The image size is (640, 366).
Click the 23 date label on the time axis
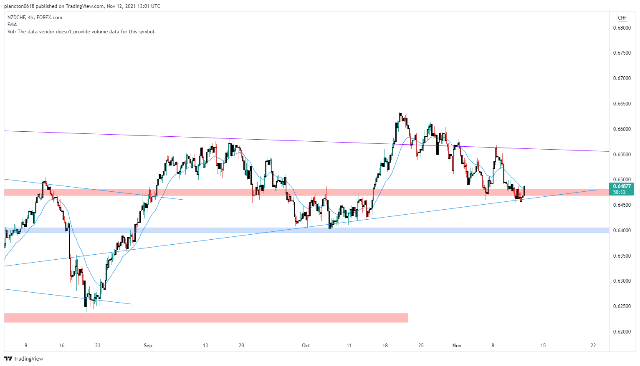click(x=98, y=346)
